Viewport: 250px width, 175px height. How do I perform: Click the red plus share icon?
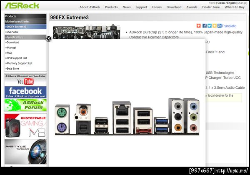198,26
